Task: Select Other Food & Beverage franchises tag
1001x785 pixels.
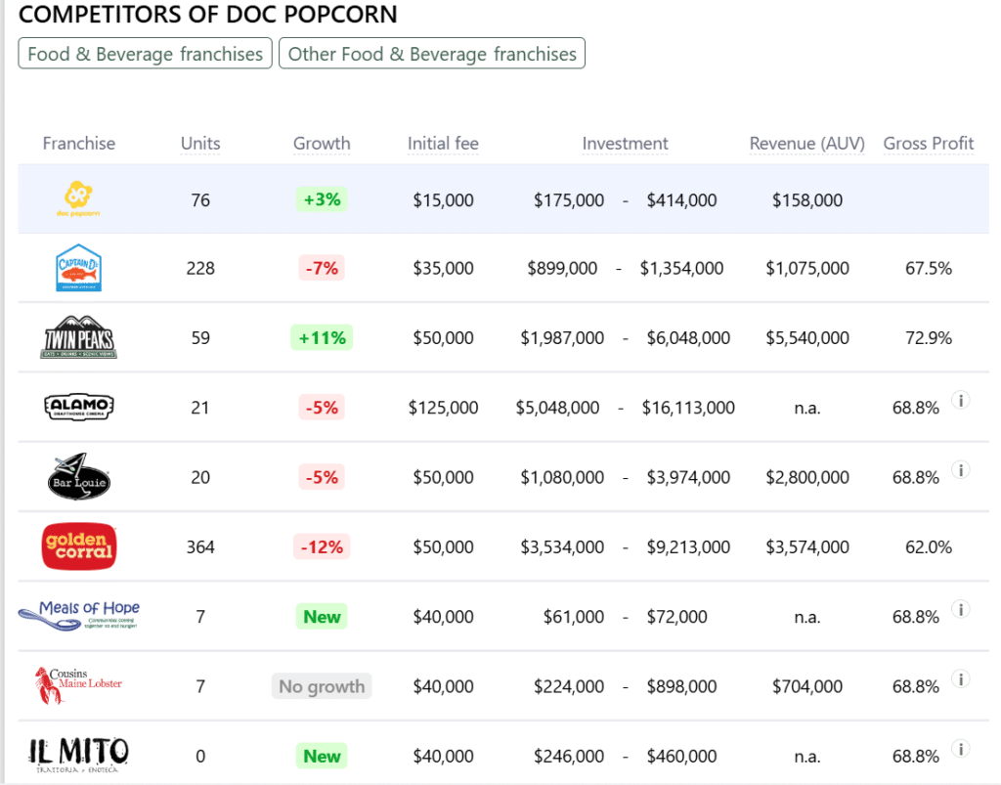Action: 432,54
